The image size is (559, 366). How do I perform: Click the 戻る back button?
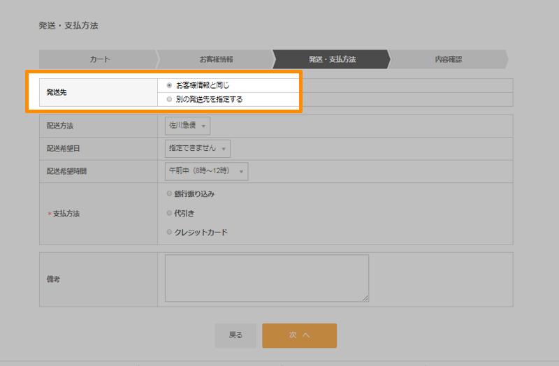[x=235, y=335]
